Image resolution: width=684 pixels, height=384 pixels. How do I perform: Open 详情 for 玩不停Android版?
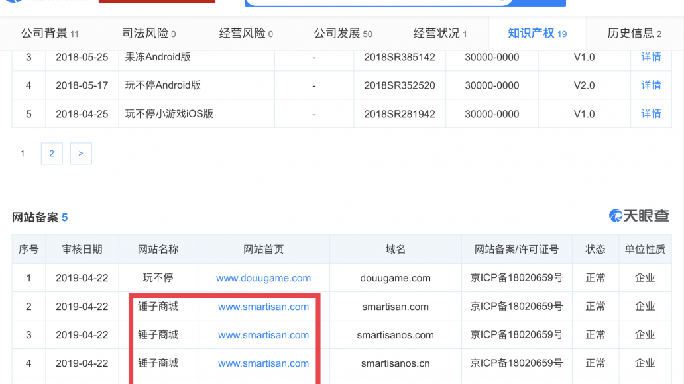click(x=651, y=85)
